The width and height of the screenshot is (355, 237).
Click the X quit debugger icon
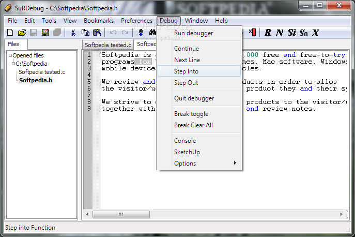315,33
